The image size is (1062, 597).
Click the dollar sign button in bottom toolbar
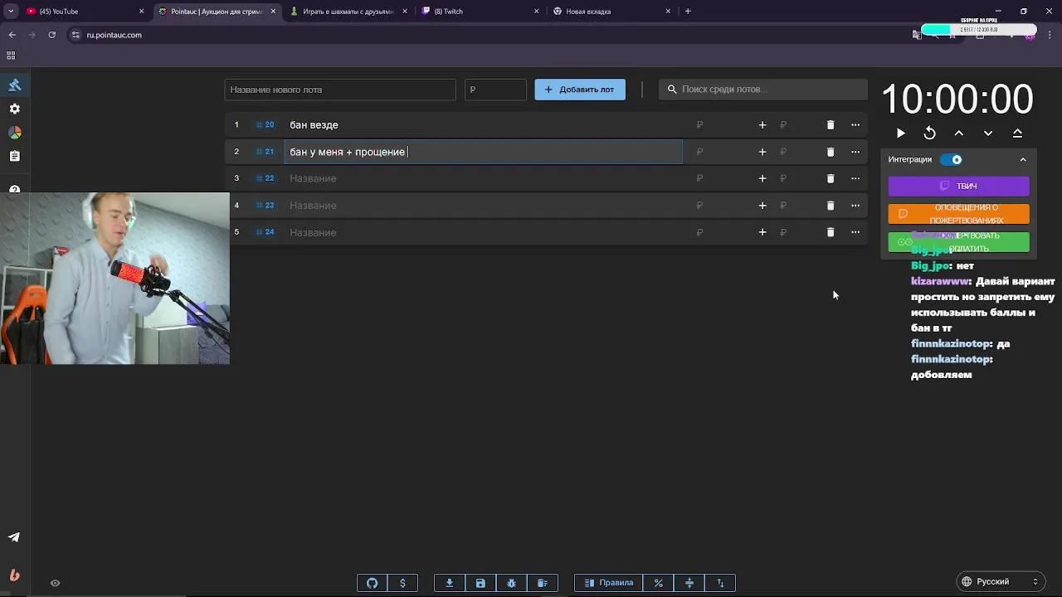point(403,583)
